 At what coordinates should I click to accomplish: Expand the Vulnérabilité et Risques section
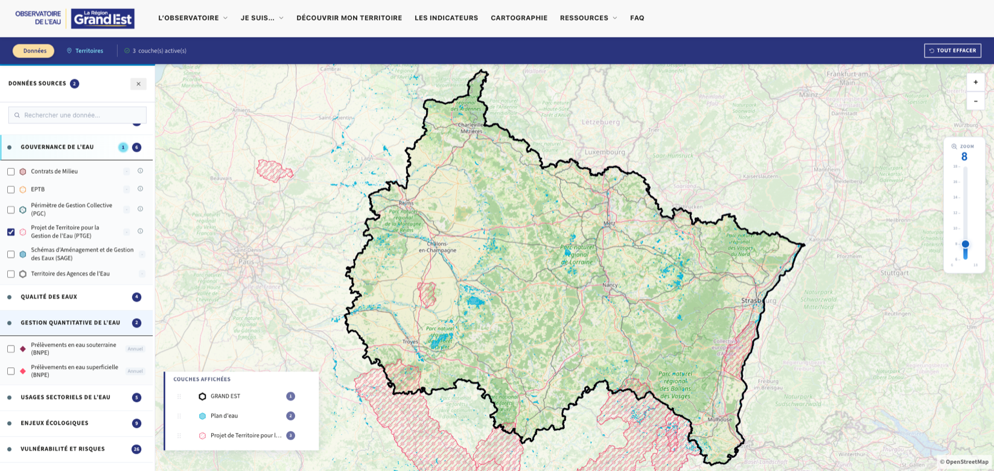(x=76, y=449)
